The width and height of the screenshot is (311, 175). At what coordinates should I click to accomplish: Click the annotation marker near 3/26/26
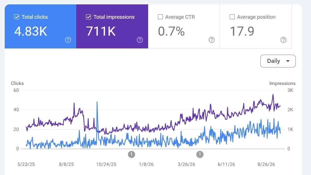(200, 154)
